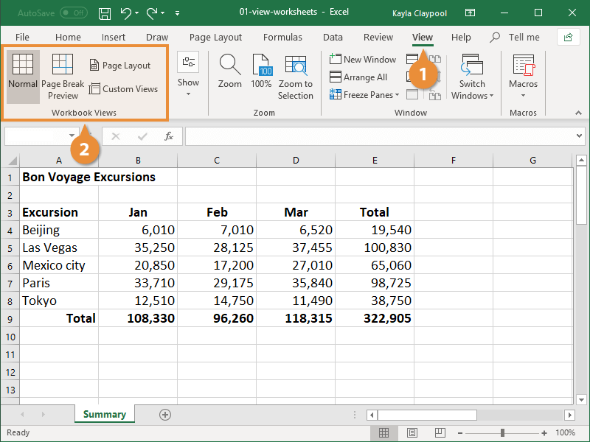Open a New Window
The width and height of the screenshot is (590, 442).
pos(363,60)
